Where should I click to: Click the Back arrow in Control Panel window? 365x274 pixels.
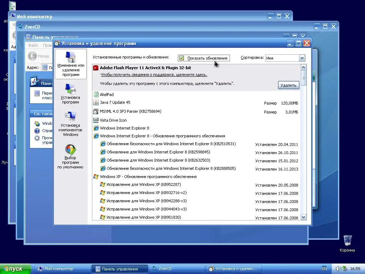(32, 56)
